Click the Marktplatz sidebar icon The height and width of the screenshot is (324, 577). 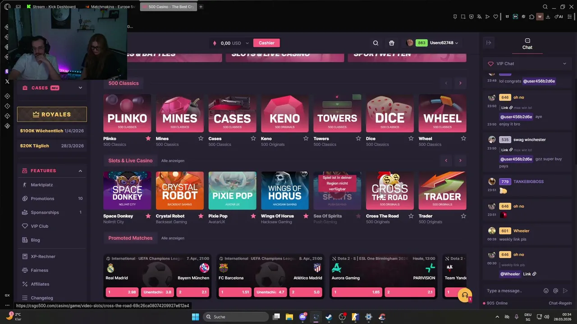coord(25,185)
